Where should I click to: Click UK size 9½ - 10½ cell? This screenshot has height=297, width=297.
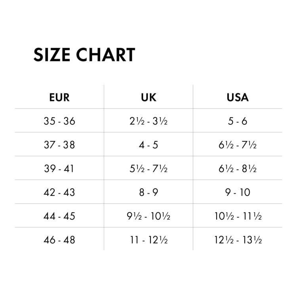click(x=148, y=216)
